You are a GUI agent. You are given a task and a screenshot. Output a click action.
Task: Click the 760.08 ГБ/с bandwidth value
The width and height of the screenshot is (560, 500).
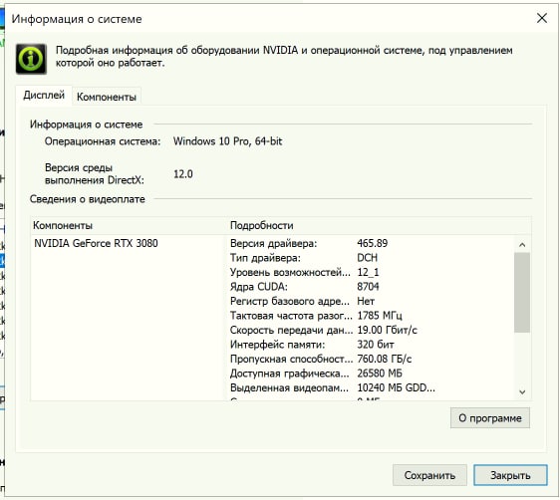pyautogui.click(x=385, y=359)
